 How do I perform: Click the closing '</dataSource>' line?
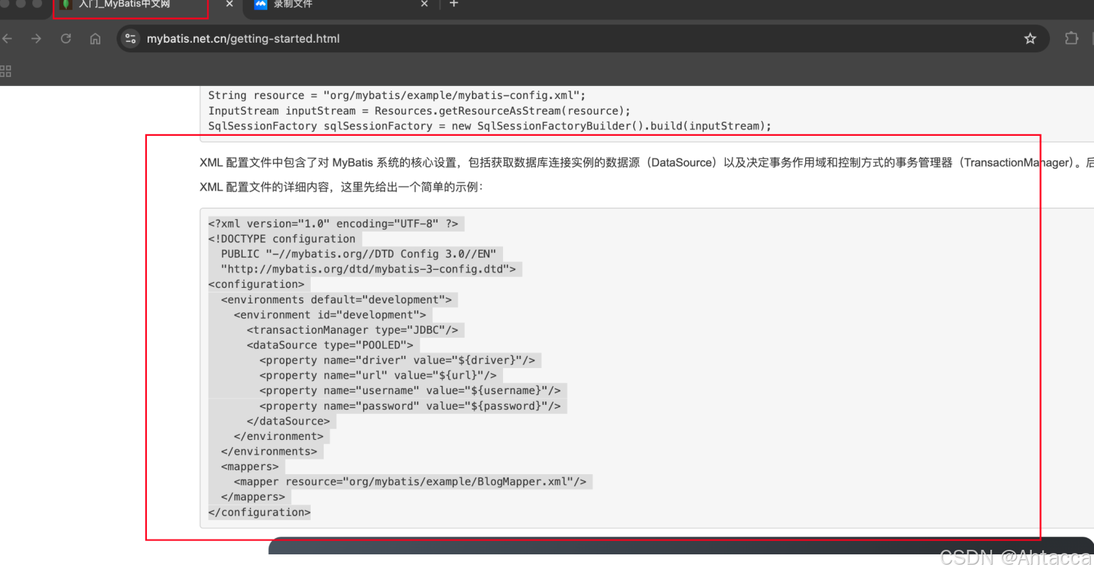[288, 421]
